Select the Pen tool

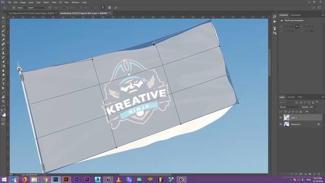(x=3, y=79)
